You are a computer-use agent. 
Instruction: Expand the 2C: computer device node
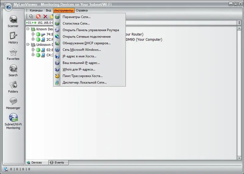[33, 39]
